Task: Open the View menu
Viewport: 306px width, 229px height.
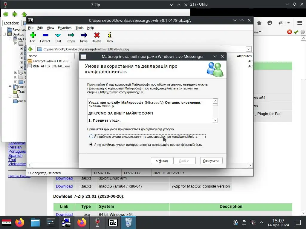Action: 50,28
